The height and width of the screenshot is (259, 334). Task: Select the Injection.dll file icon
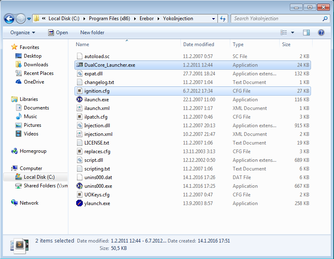(79, 126)
